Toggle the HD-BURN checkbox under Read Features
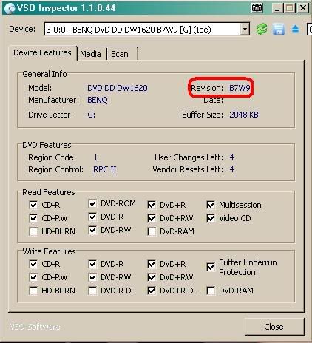The height and width of the screenshot is (343, 312). pos(33,231)
